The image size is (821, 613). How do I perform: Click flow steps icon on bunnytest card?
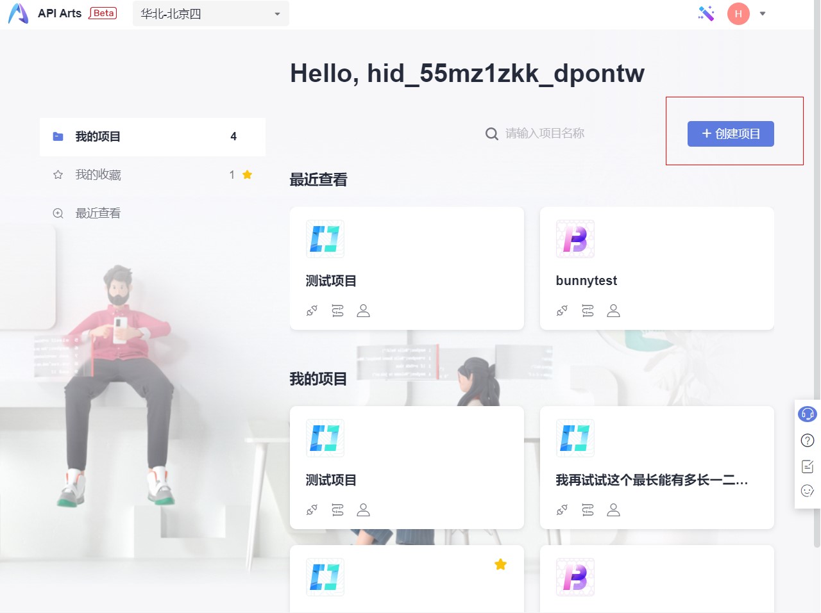[588, 311]
